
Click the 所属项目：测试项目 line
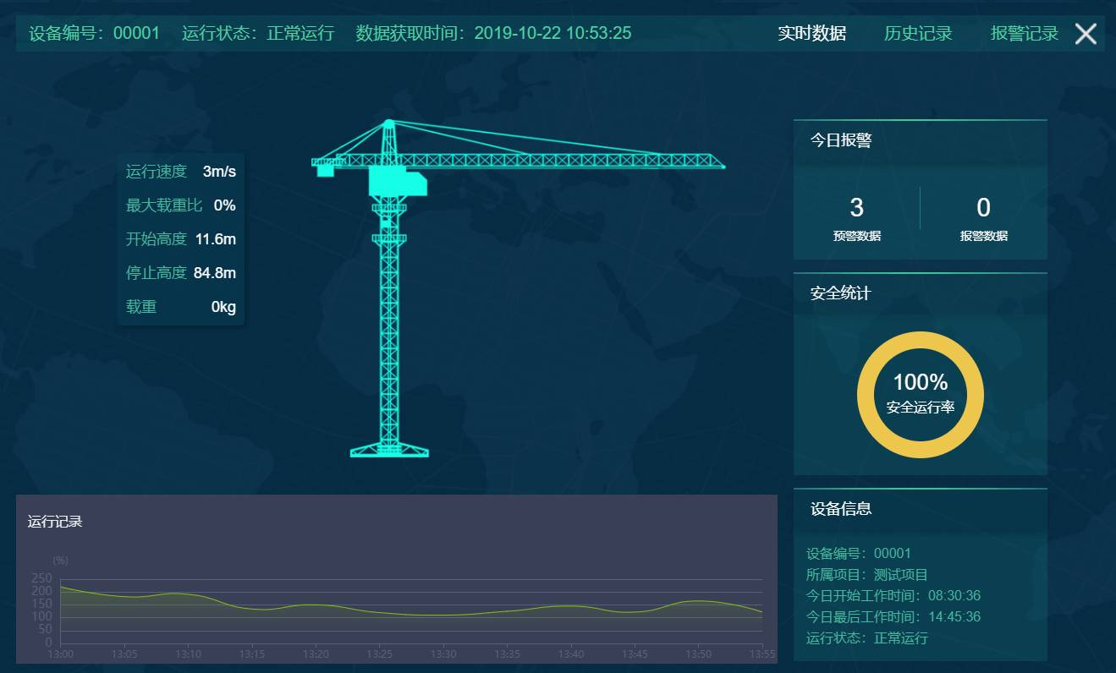[867, 575]
